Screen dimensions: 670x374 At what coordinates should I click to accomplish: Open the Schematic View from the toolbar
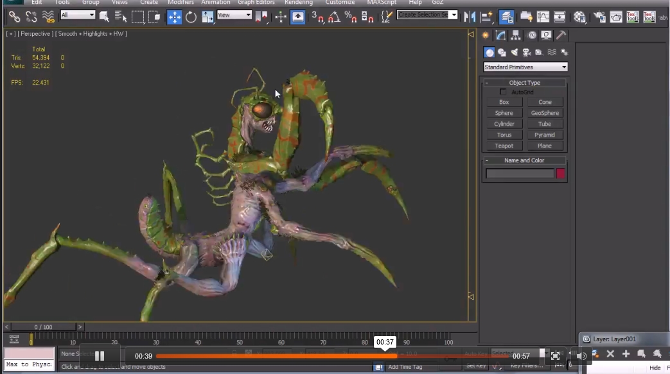(x=560, y=17)
